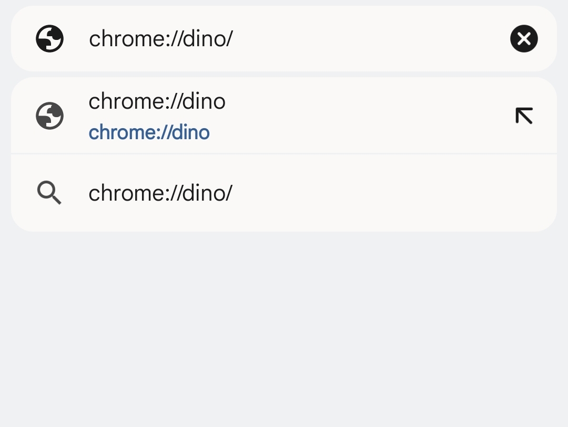The width and height of the screenshot is (568, 427).
Task: Tap "dino" in the blue suggestion URL
Action: [190, 132]
